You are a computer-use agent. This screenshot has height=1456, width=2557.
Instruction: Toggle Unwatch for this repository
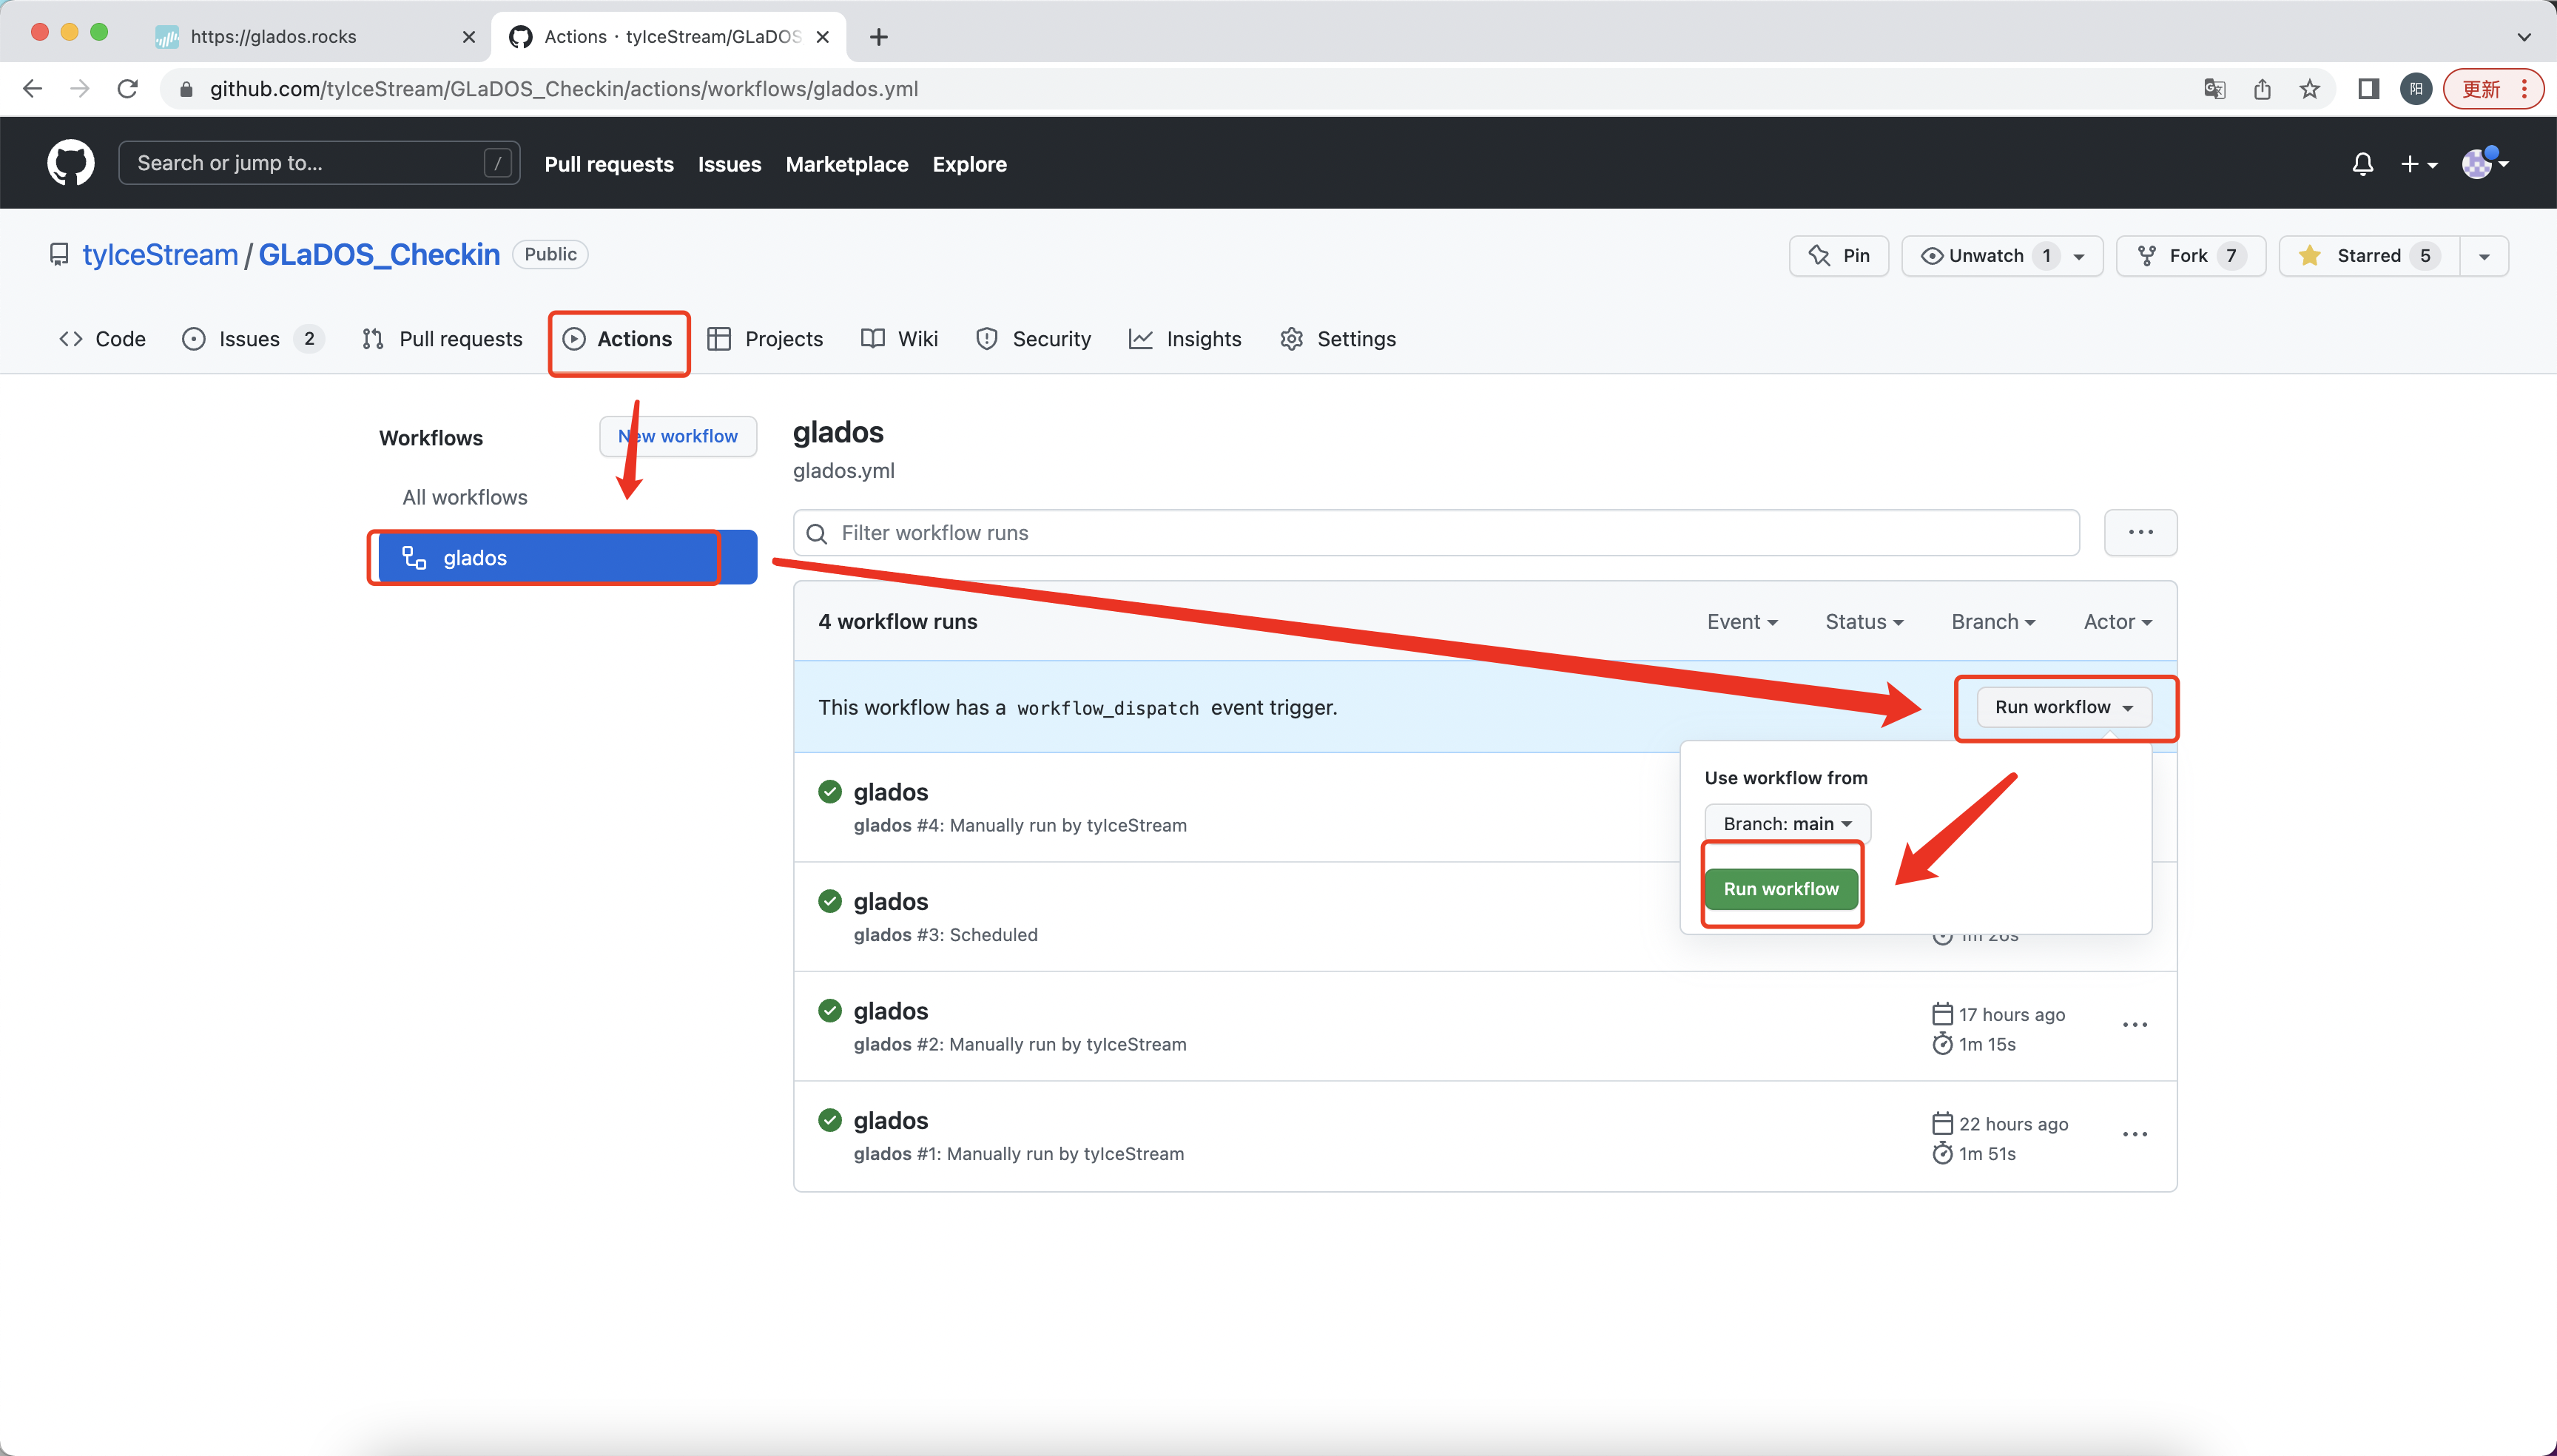click(1986, 256)
